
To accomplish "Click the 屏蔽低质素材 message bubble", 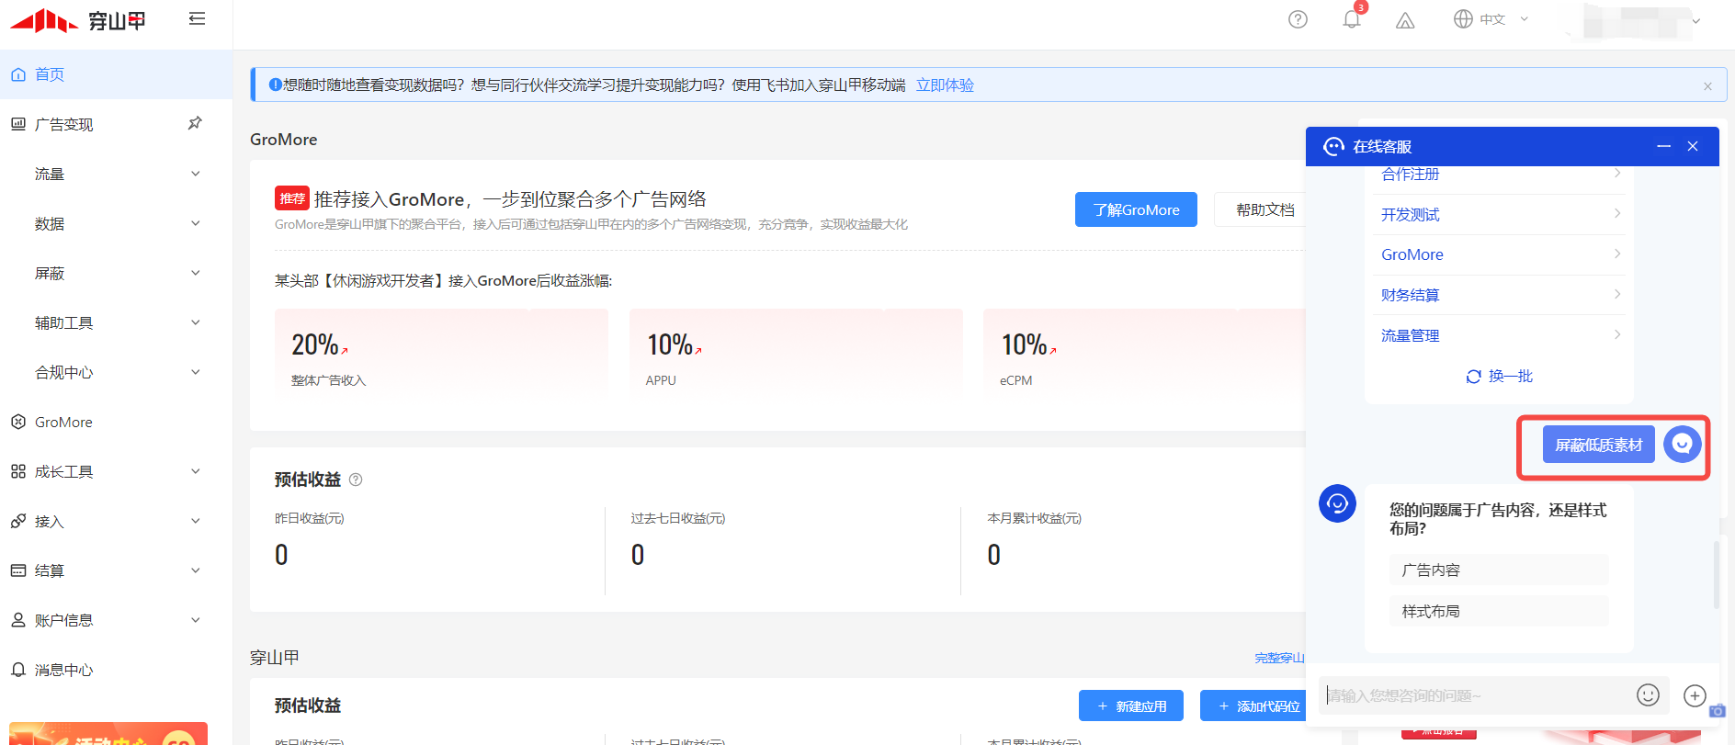I will click(x=1598, y=445).
